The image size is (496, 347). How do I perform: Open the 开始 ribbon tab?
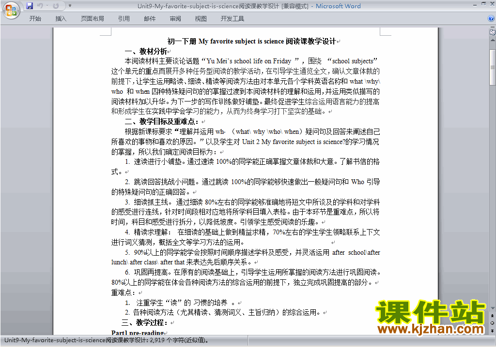(x=35, y=19)
